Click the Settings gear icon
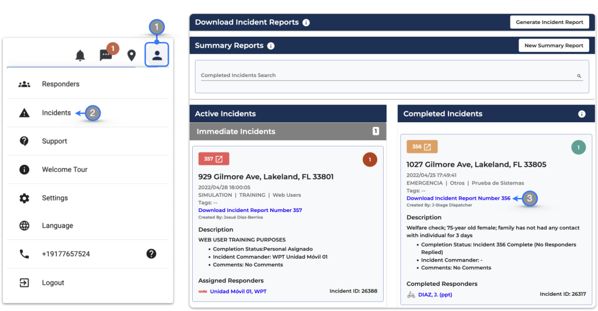The width and height of the screenshot is (598, 311). 24,198
